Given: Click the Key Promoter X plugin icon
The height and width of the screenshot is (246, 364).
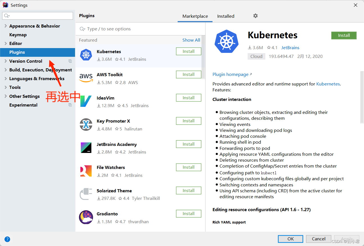Looking at the screenshot, I should pos(86,125).
